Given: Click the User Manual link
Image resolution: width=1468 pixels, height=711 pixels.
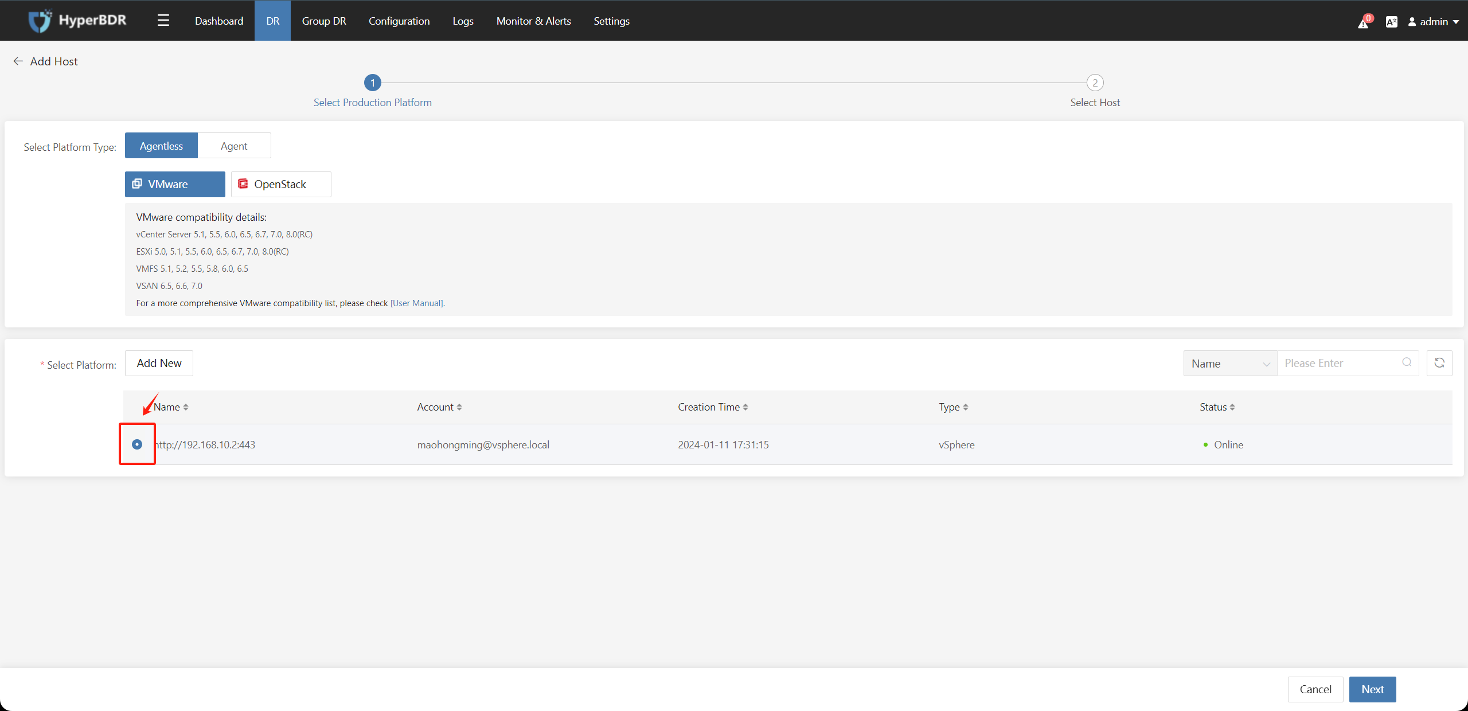Looking at the screenshot, I should 417,303.
